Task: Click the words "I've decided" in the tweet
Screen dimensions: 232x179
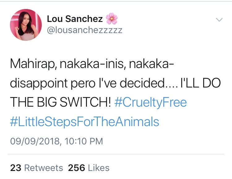Action: point(132,83)
